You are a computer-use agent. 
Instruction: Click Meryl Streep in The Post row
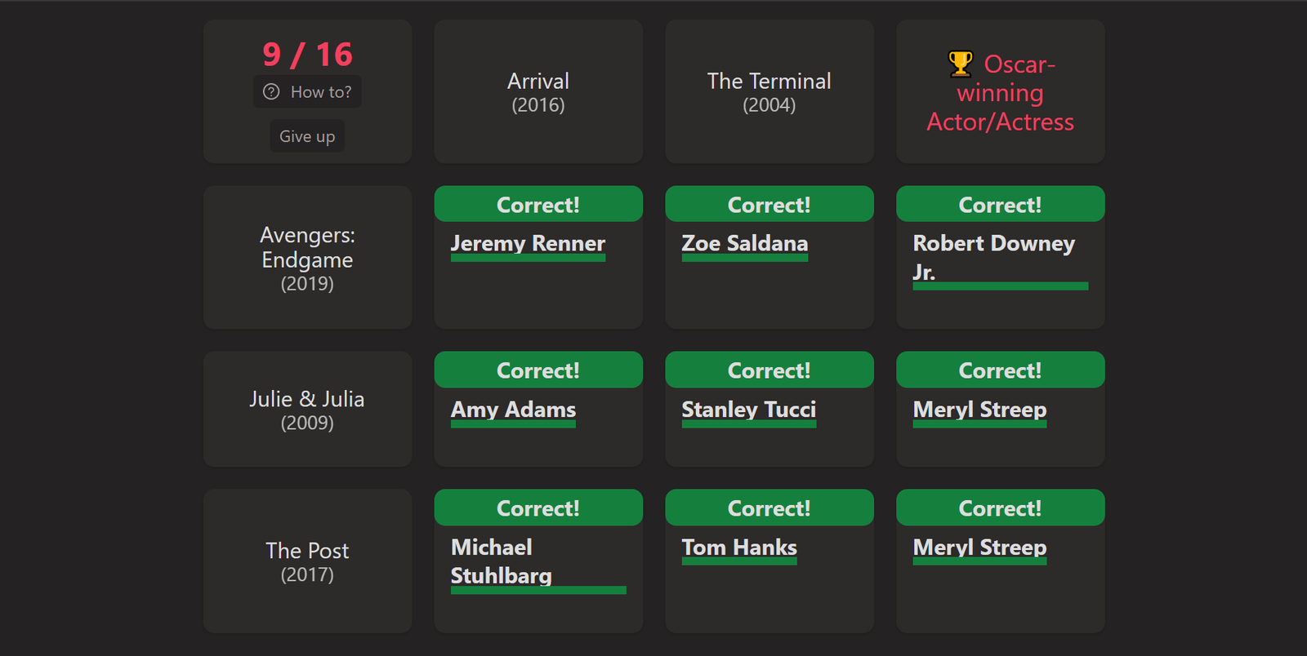click(x=979, y=547)
